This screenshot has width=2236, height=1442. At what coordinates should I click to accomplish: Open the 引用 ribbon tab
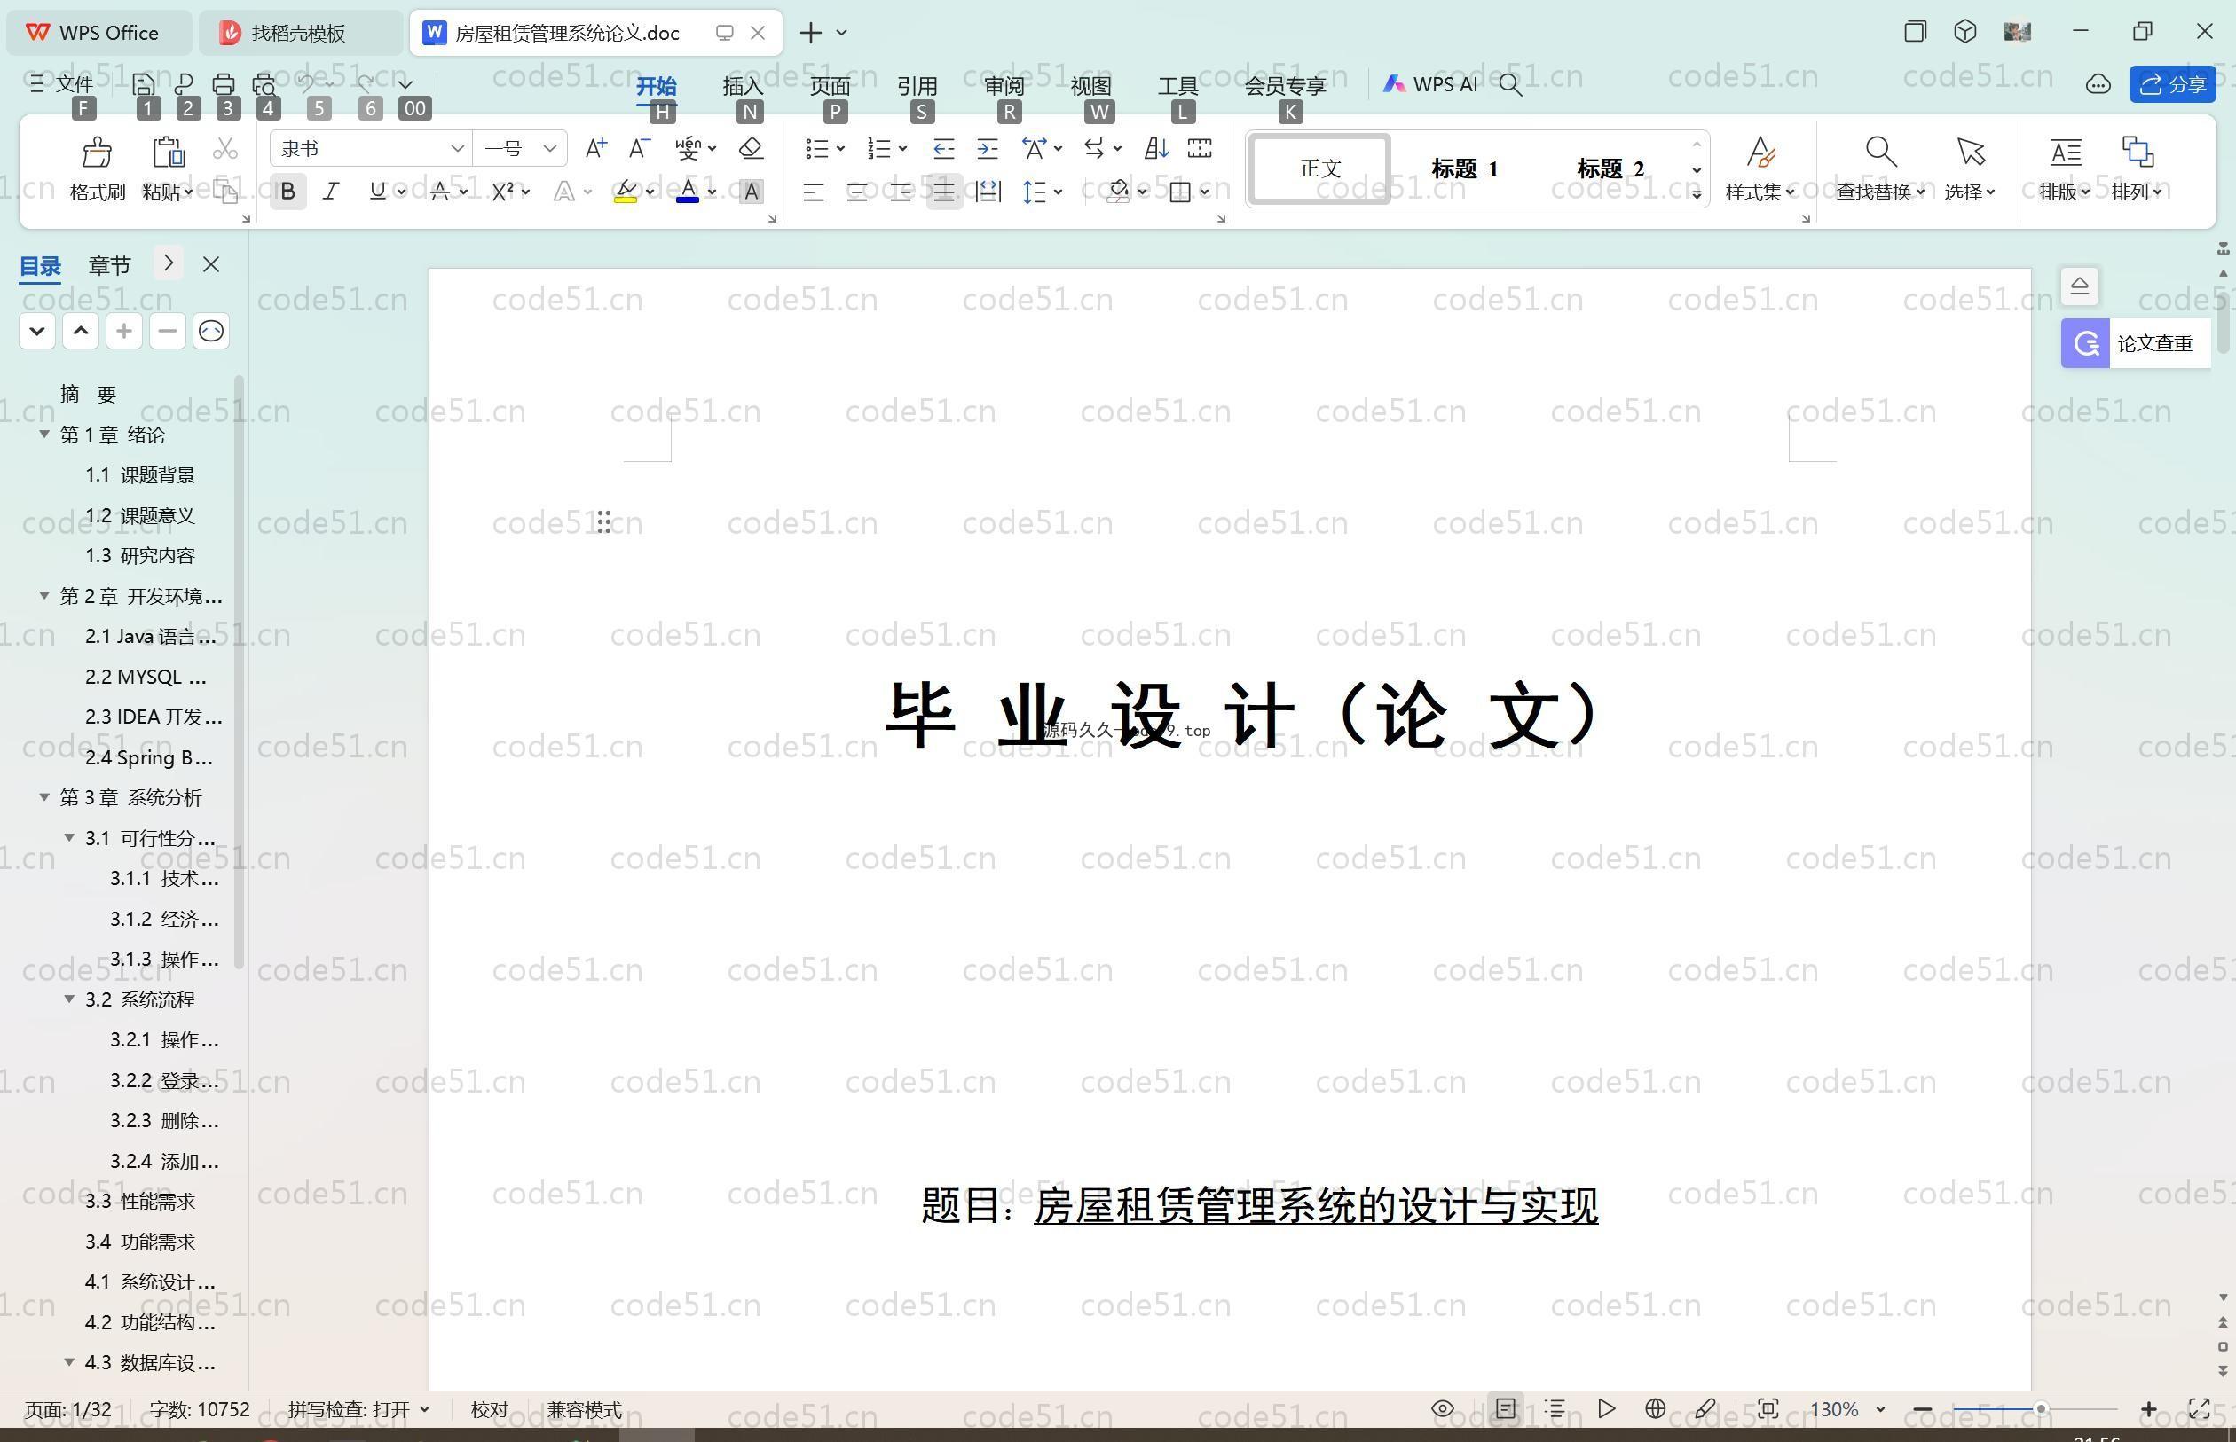917,85
